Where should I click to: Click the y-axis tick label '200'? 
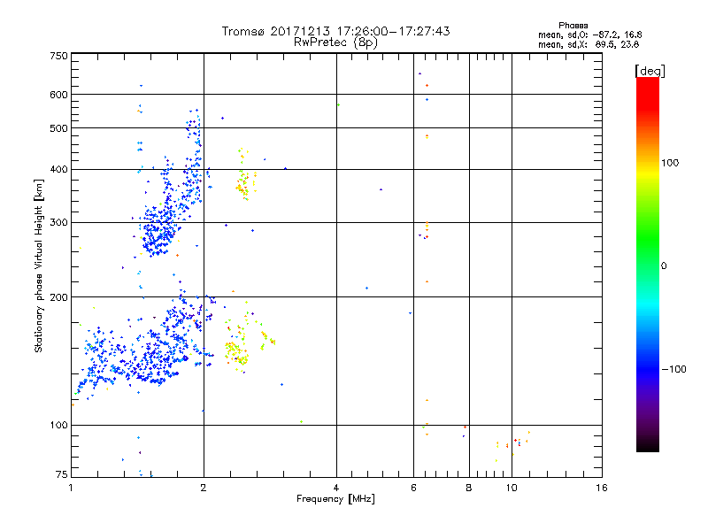click(58, 297)
